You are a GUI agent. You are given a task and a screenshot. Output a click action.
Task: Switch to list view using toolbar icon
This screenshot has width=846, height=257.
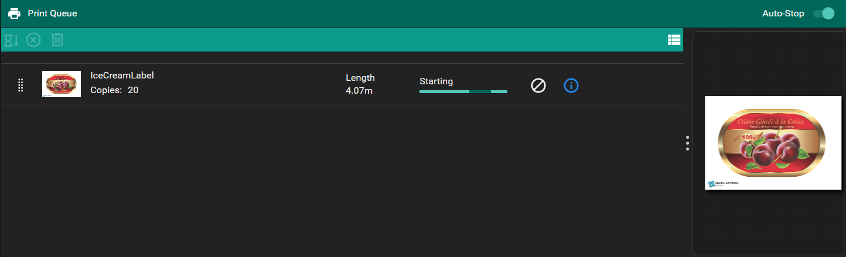(674, 40)
